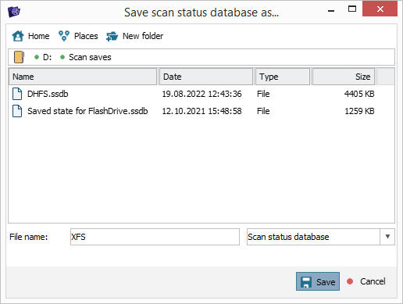Click the floppy disk icon on Save
This screenshot has width=403, height=304.
[x=306, y=282]
